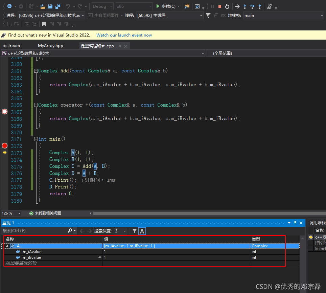
Task: Click the Save All icon
Action: 58,6
